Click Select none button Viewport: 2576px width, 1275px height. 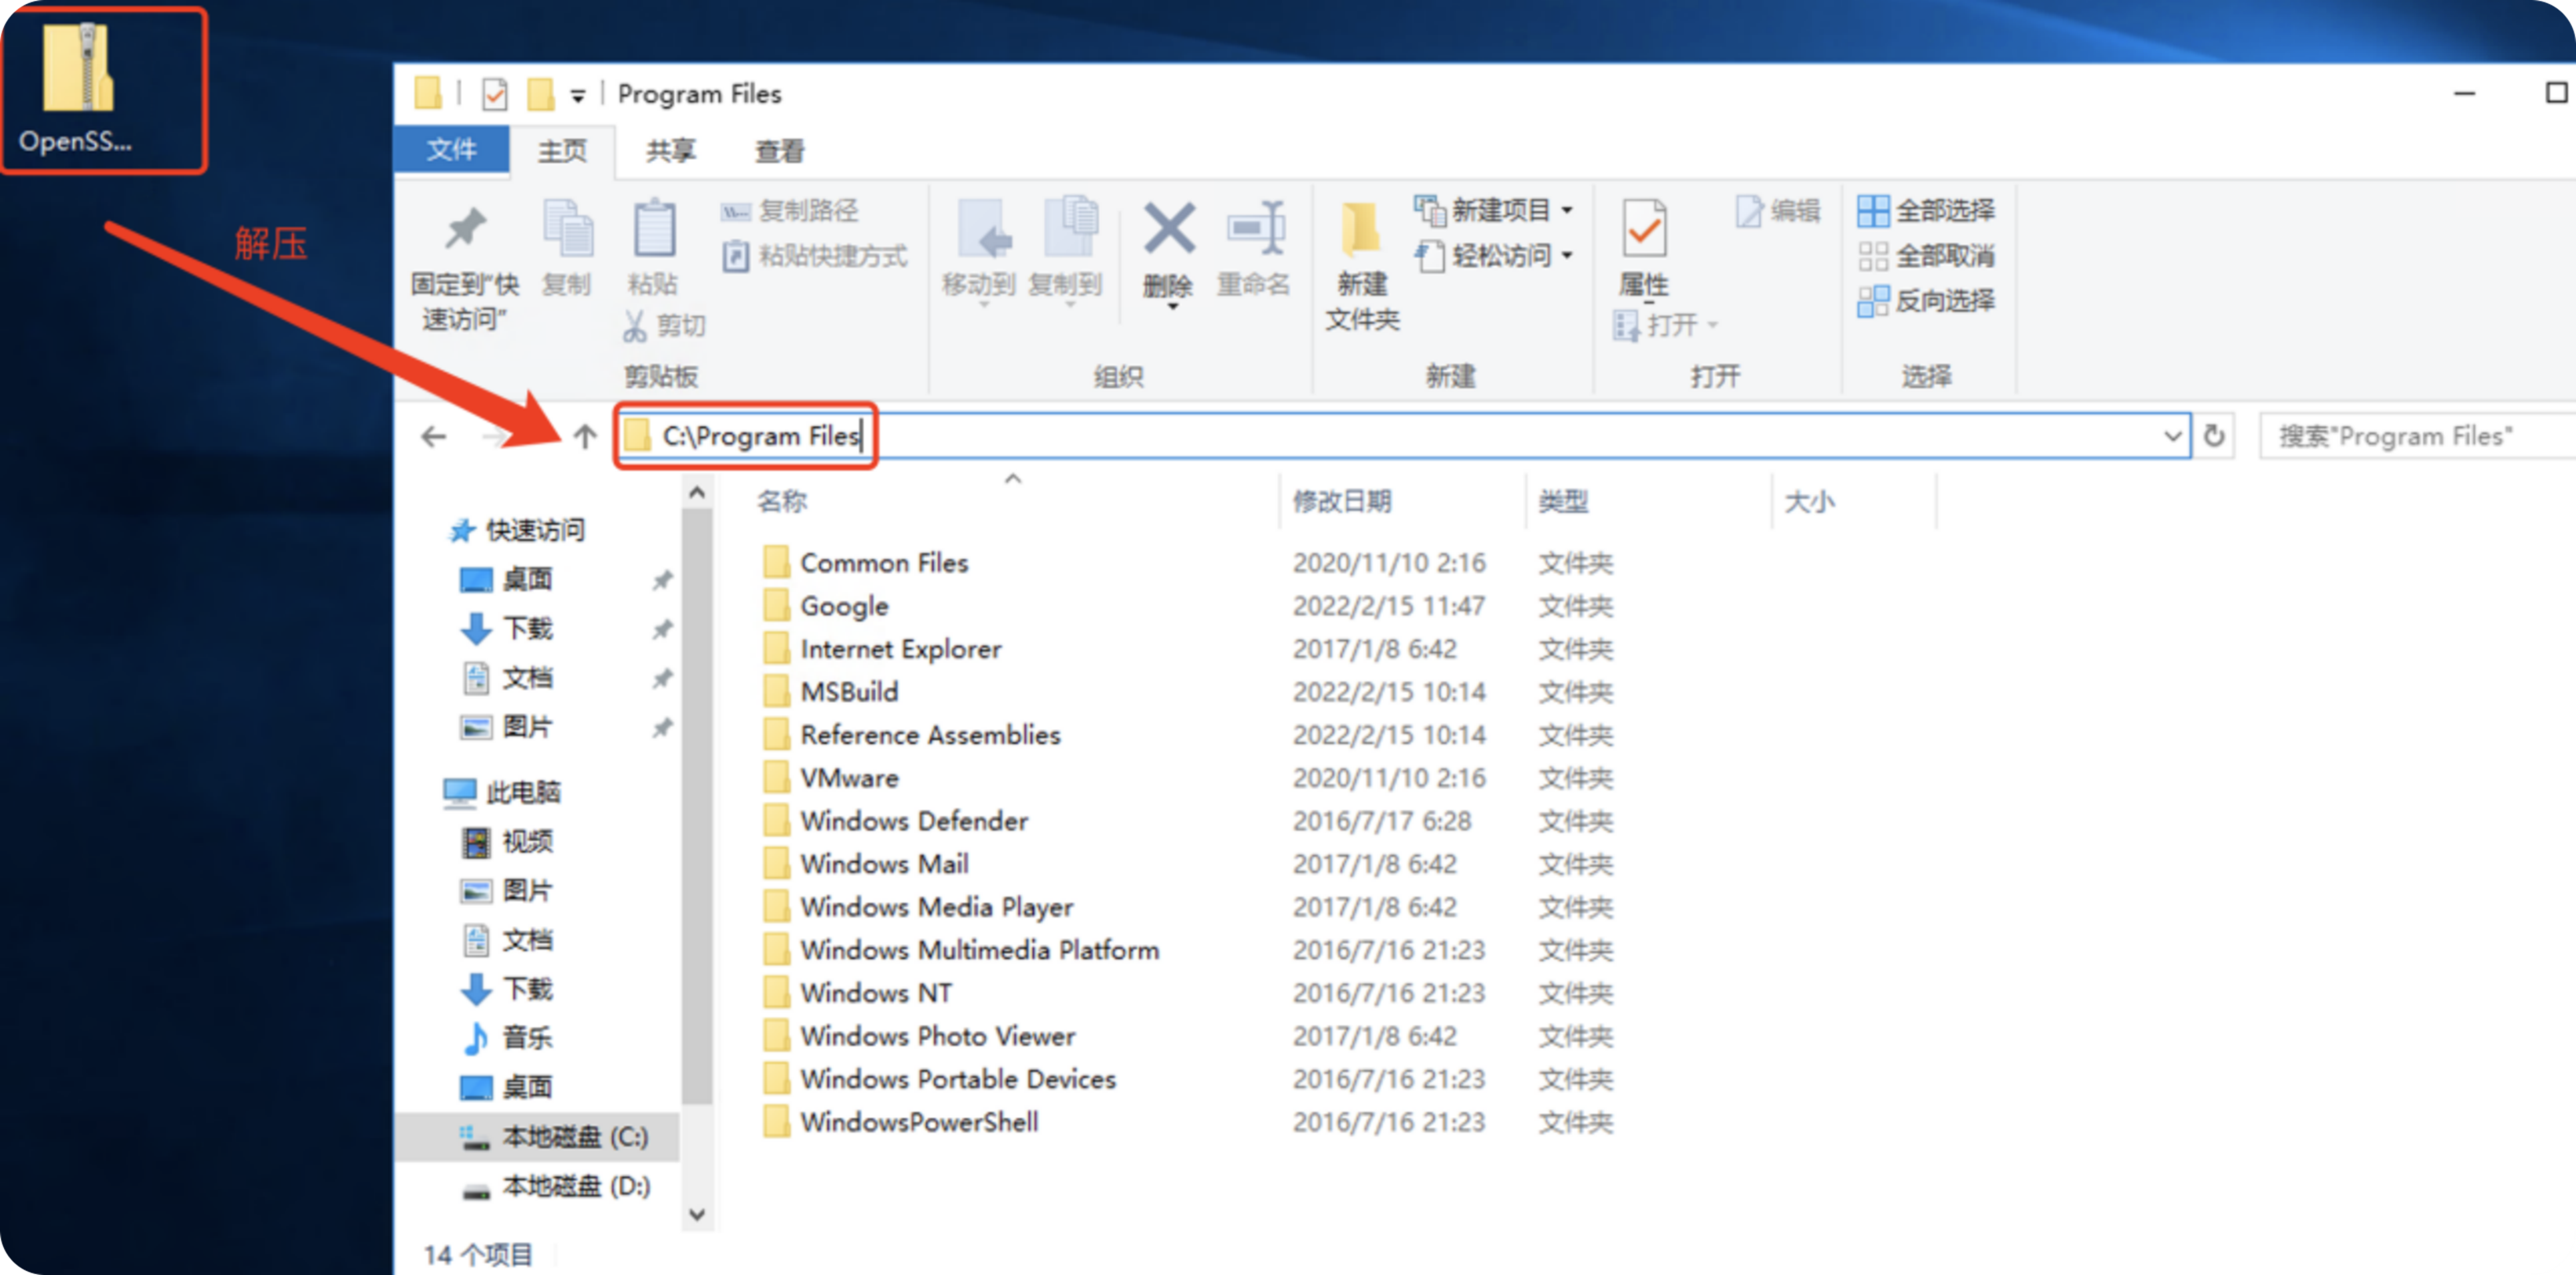pos(1926,256)
